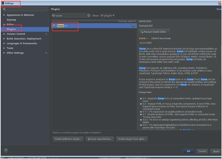222x159 pixels.
Task: Clear the sonar plugin search text
Action: [x=89, y=16]
